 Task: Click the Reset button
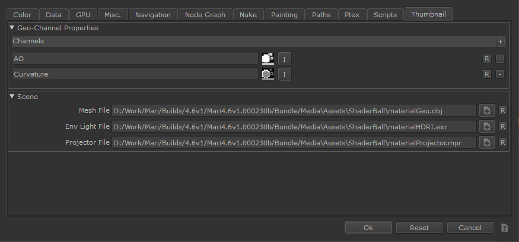419,228
